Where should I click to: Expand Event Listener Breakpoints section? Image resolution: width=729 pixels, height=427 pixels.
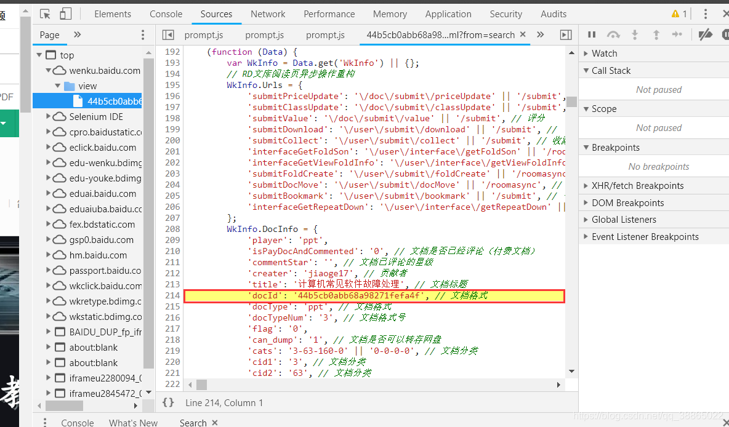pyautogui.click(x=586, y=236)
